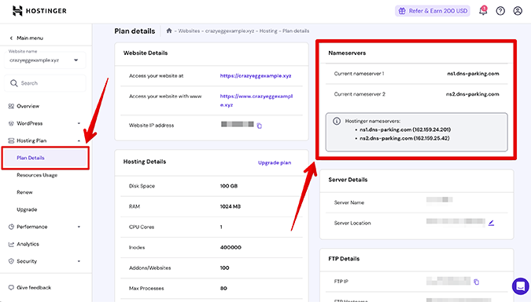Click the Security shield icon
The height and width of the screenshot is (302, 531).
11,261
